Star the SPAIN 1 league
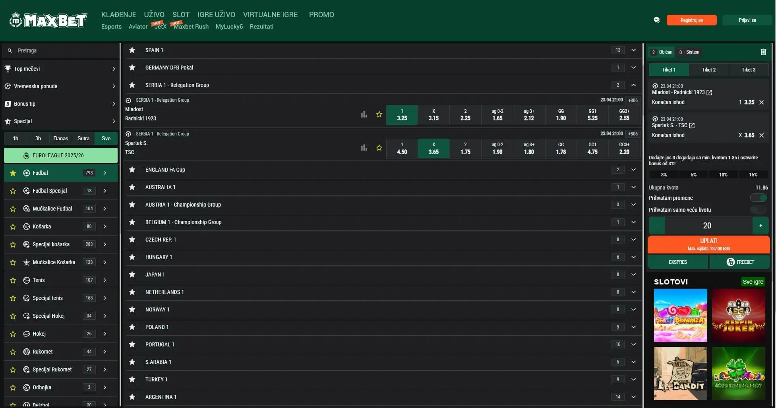This screenshot has width=776, height=408. [x=132, y=50]
